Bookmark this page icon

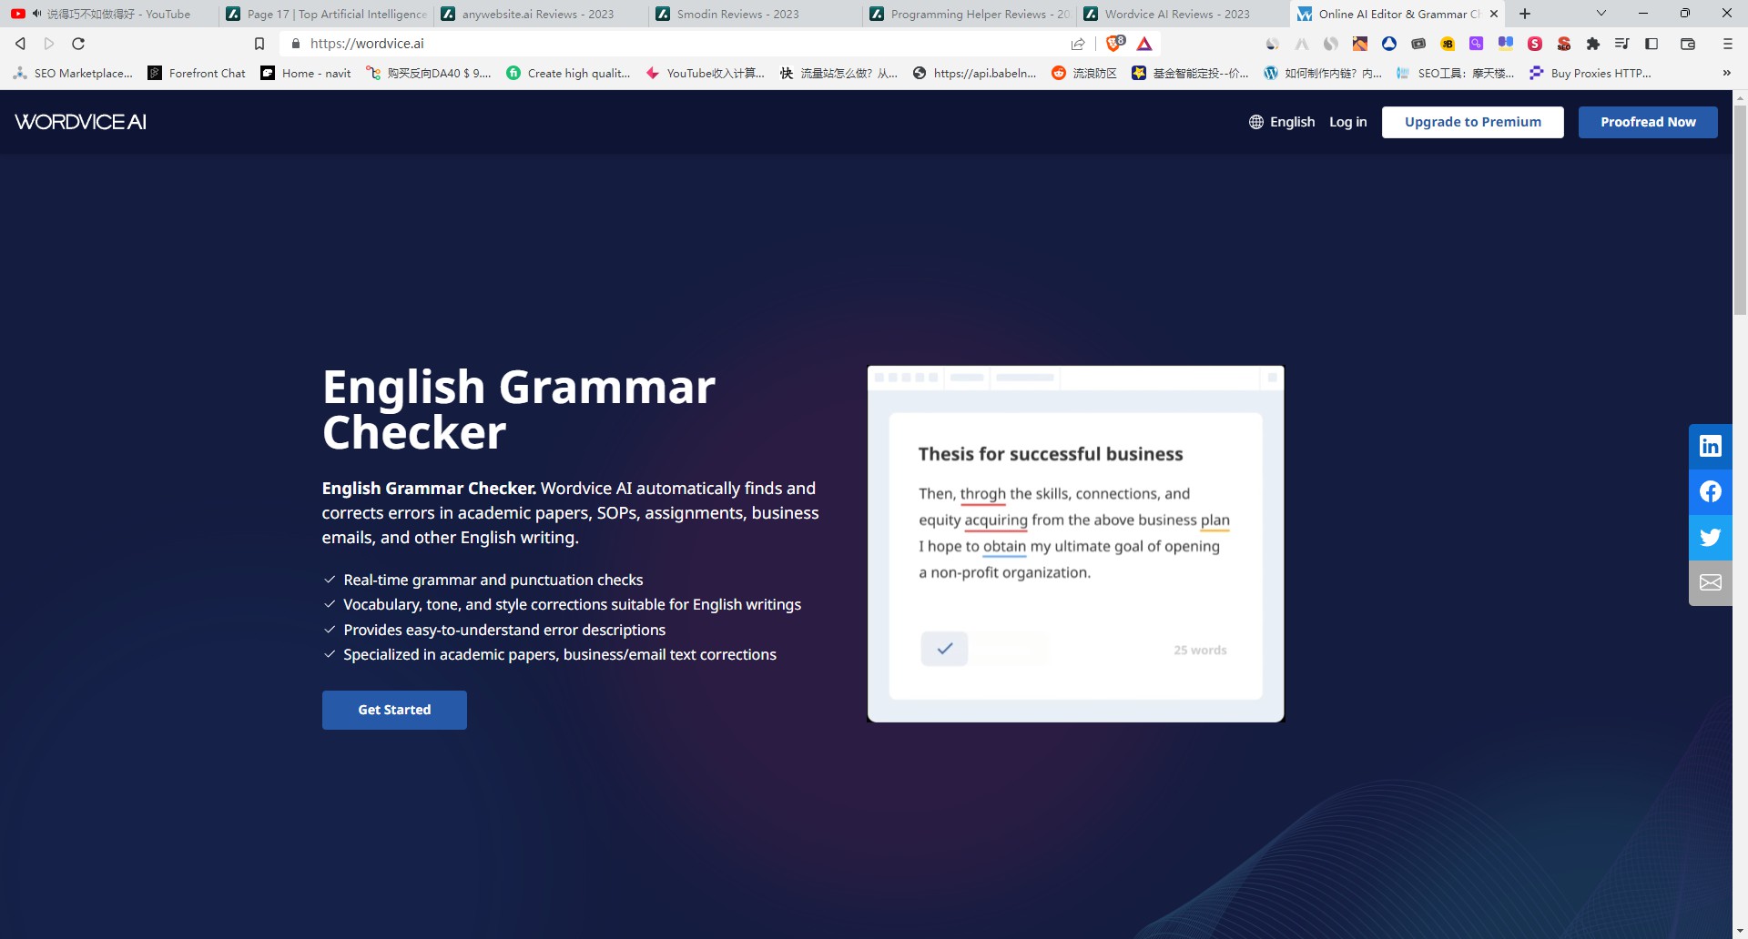click(x=259, y=44)
